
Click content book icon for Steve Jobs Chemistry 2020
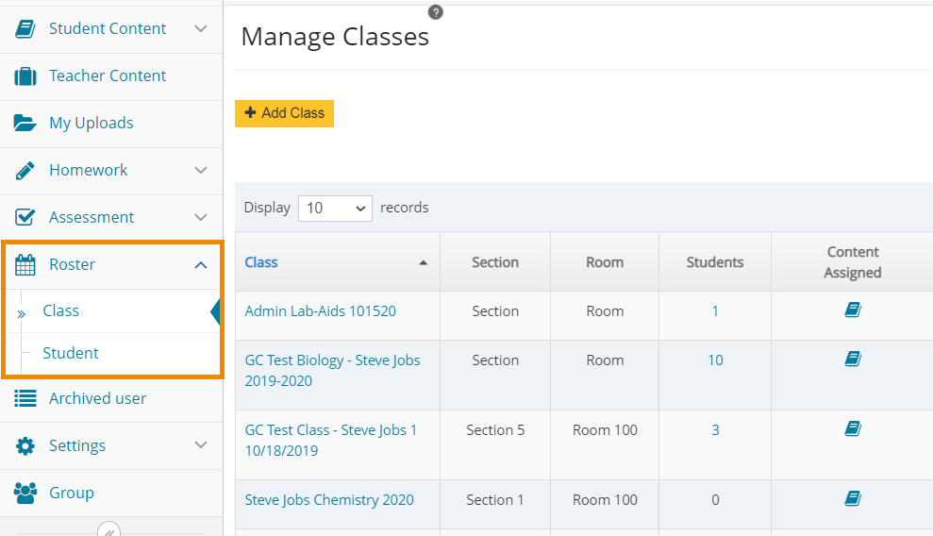coord(853,498)
